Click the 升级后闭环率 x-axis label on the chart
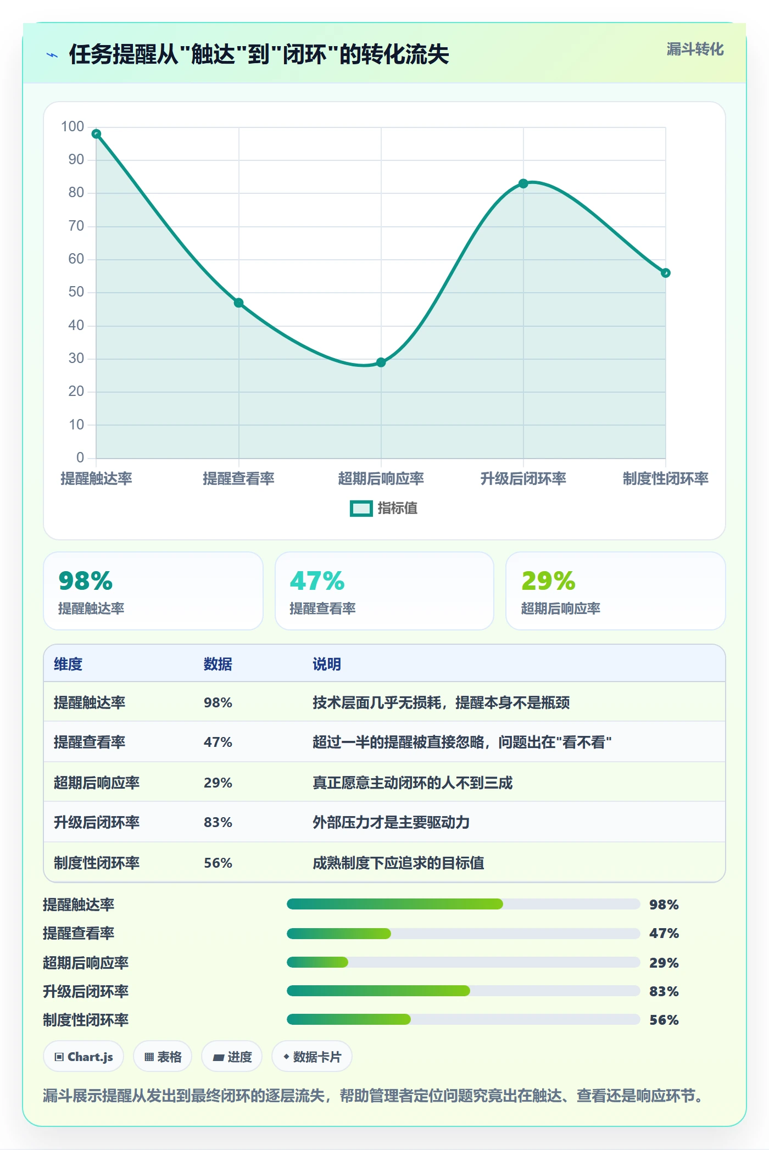This screenshot has height=1150, width=769. 523,479
